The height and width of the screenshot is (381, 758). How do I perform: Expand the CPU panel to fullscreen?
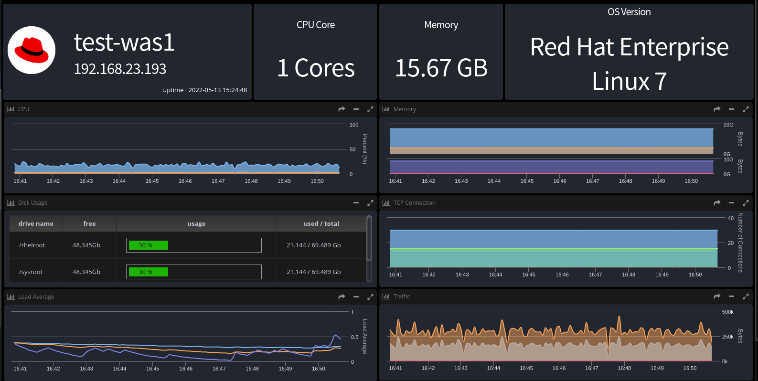click(x=370, y=109)
